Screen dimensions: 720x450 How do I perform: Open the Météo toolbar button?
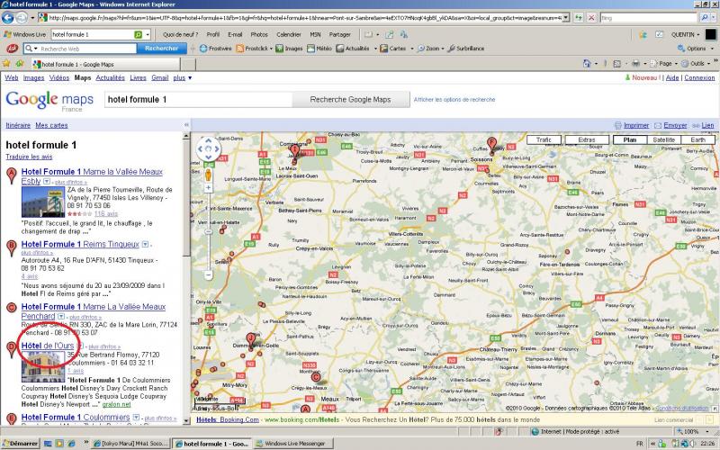click(319, 49)
